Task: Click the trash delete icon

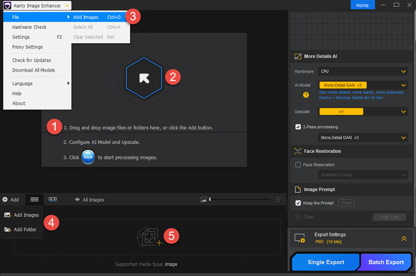Action: [x=278, y=200]
